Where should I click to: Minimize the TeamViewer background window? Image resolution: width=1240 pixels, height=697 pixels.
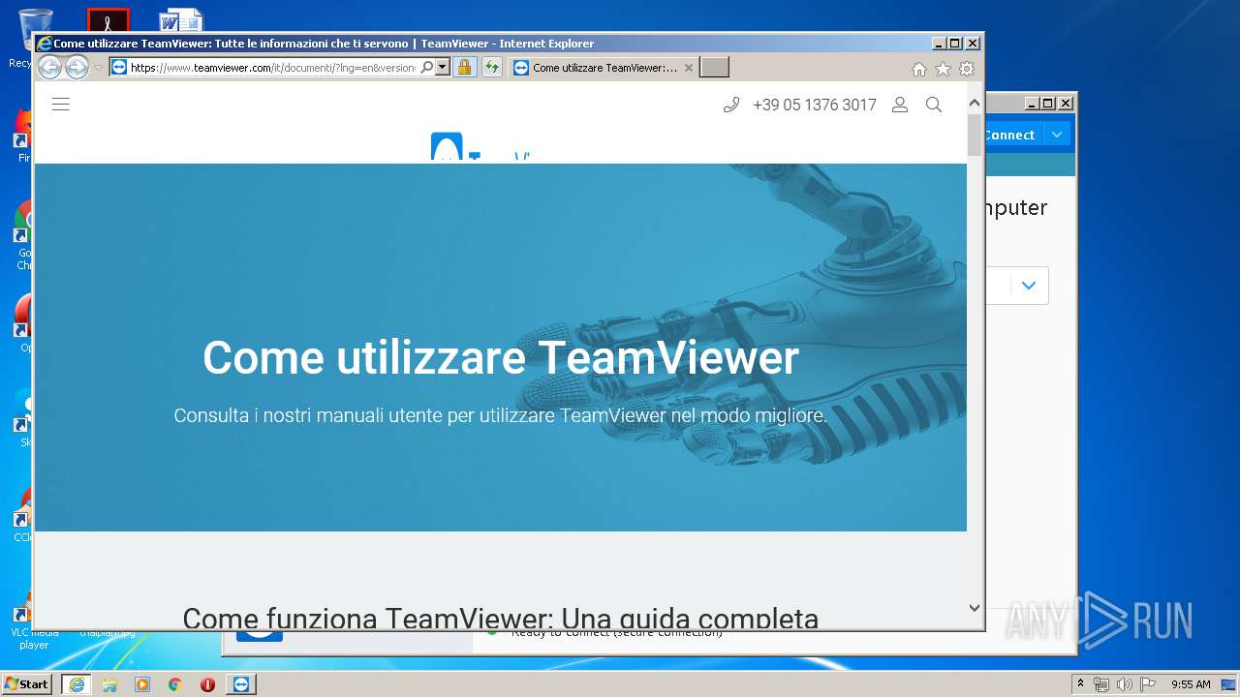pyautogui.click(x=1032, y=103)
